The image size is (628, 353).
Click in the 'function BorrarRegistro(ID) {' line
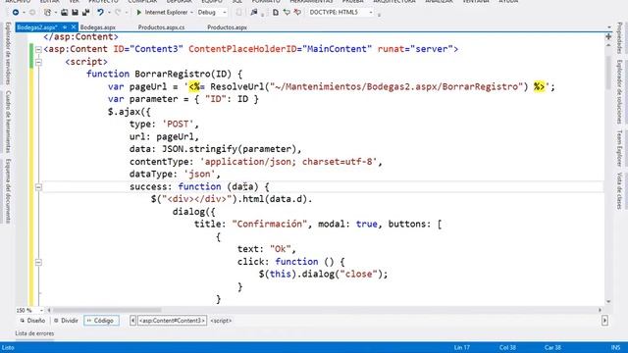[165, 75]
